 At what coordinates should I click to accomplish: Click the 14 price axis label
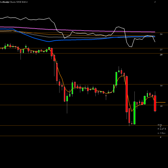pyautogui.click(x=161, y=86)
